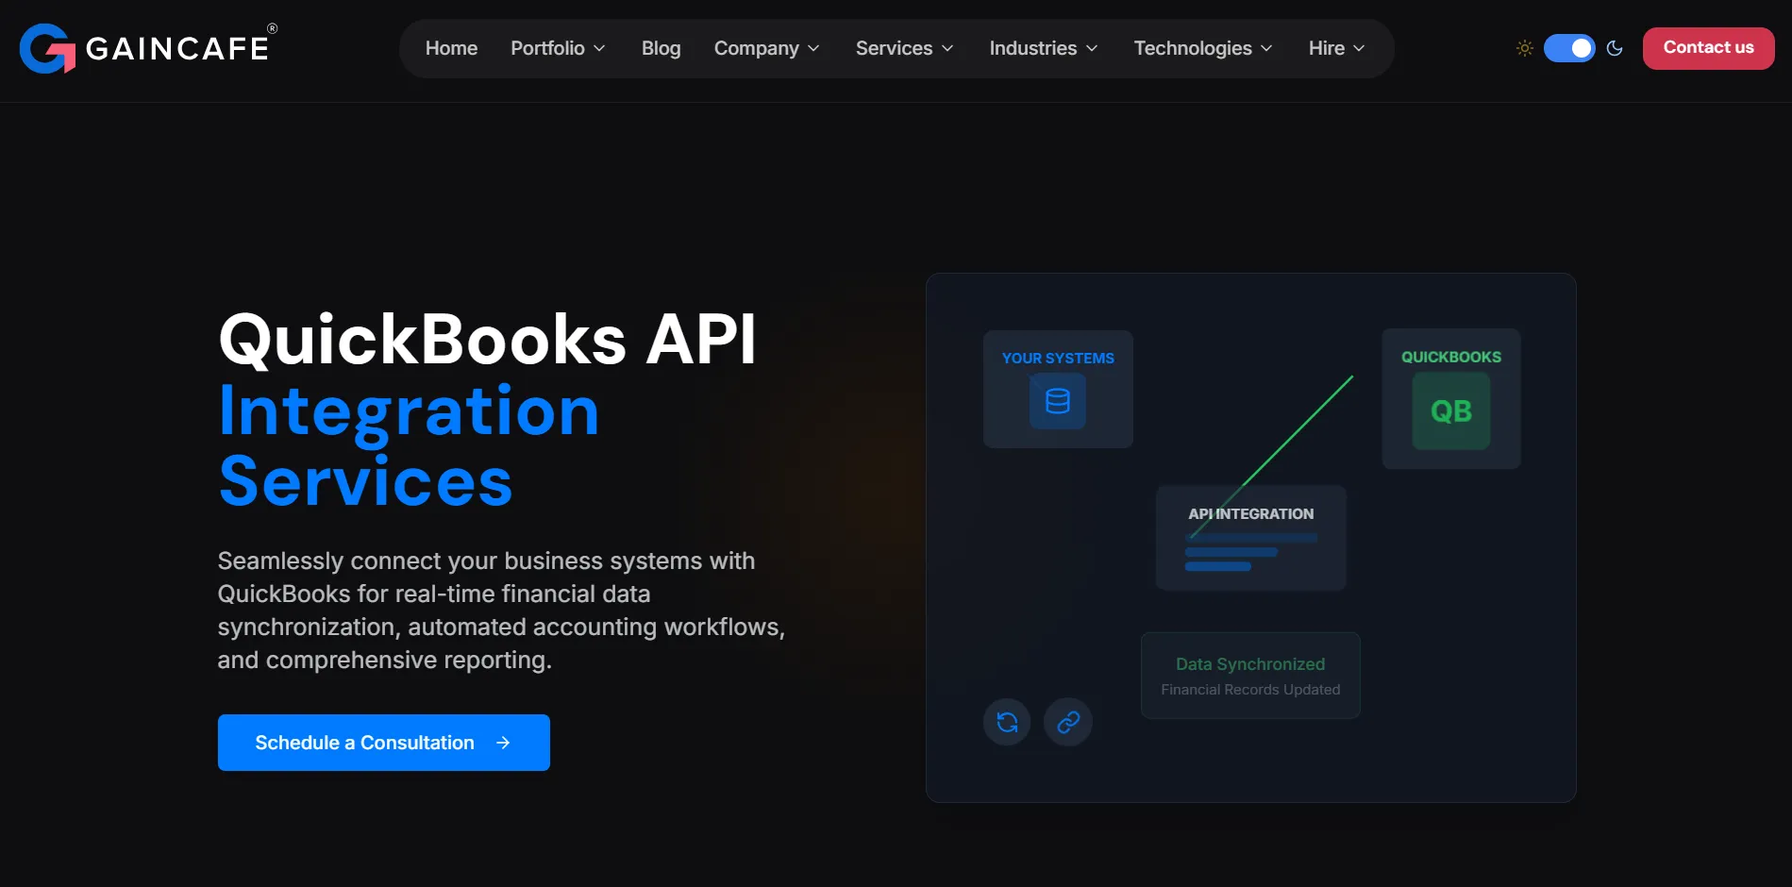Open the Blog menu item
Screen dimensions: 1792x887
coord(661,48)
